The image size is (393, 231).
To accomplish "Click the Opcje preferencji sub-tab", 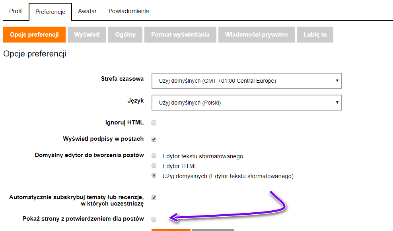I will point(34,35).
